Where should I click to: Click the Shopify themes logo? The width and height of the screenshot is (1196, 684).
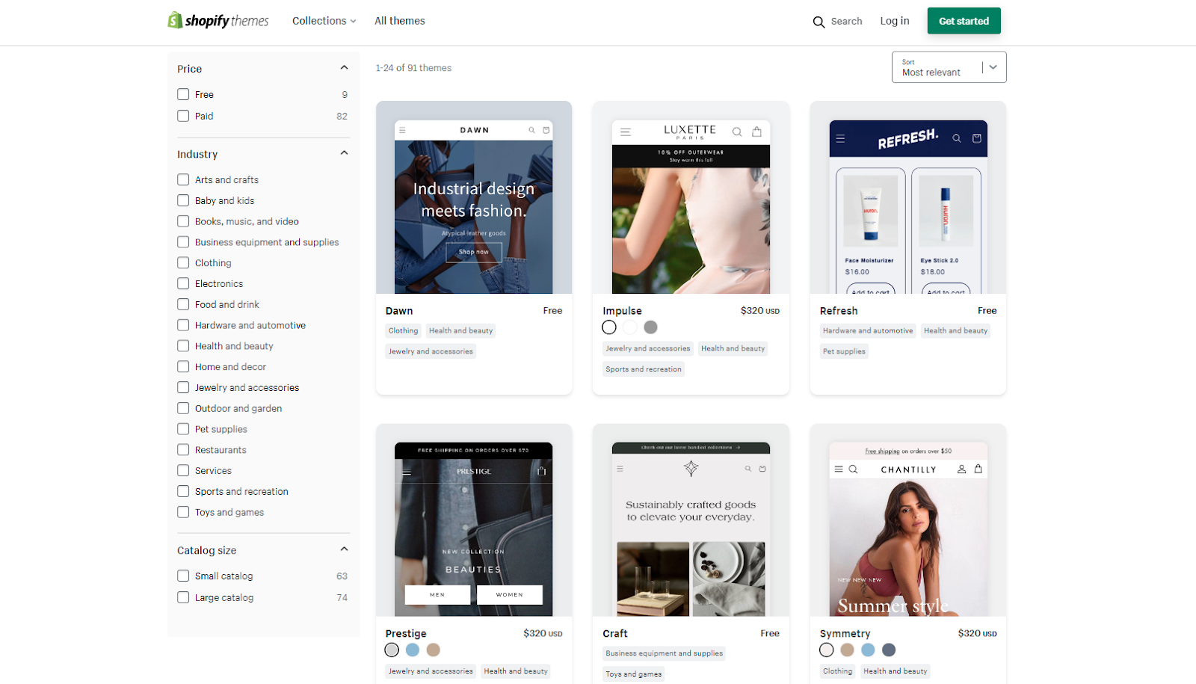(x=218, y=20)
